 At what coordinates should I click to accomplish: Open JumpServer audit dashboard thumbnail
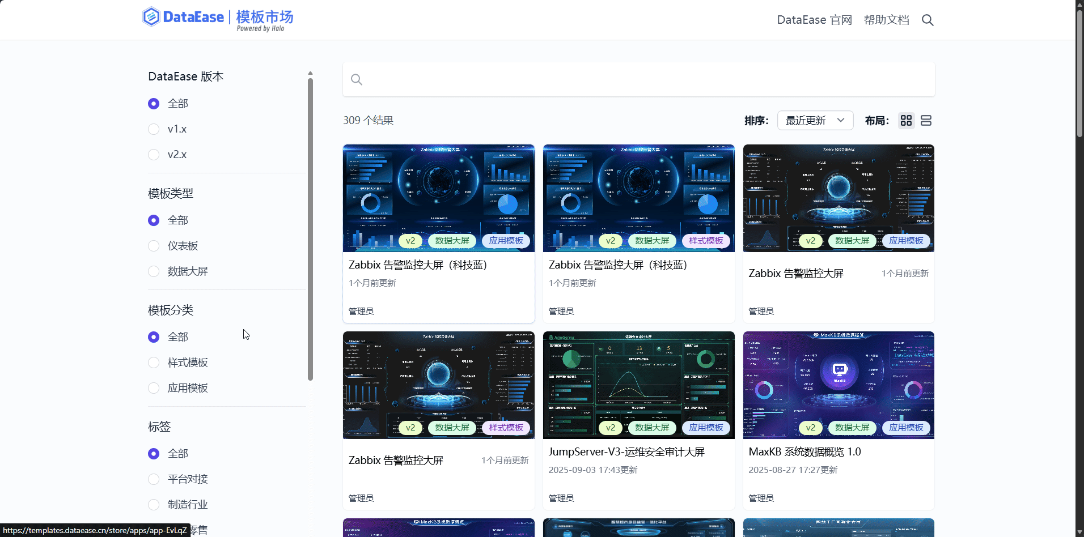[639, 385]
